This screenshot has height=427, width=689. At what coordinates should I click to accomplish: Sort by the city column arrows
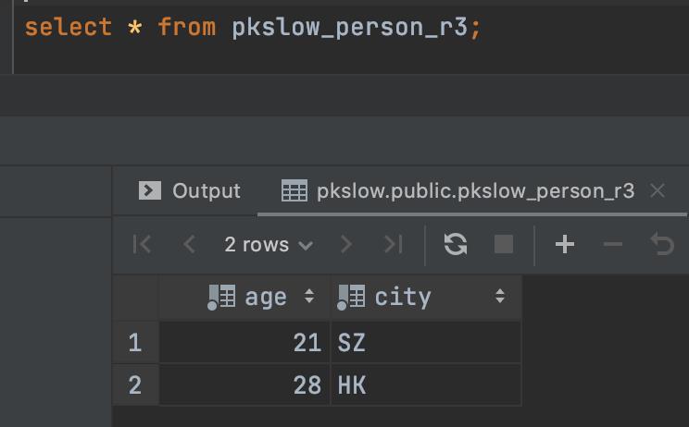coord(500,297)
